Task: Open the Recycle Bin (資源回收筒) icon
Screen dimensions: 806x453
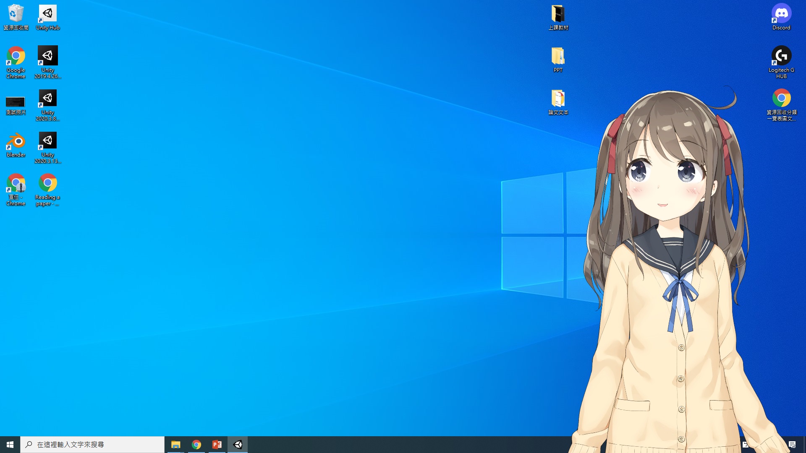Action: (x=16, y=14)
